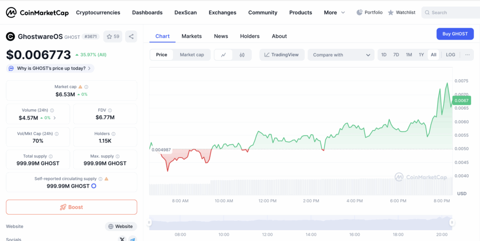
Task: Expand the More menu in navigation
Action: point(334,13)
